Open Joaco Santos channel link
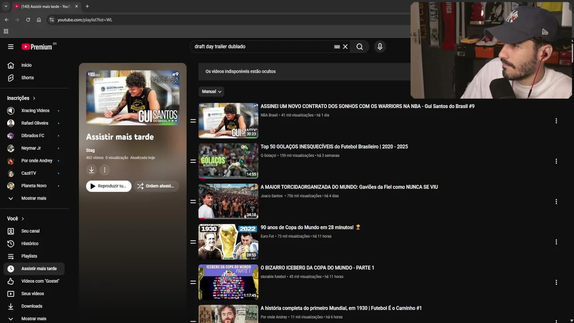The height and width of the screenshot is (323, 574). [272, 196]
